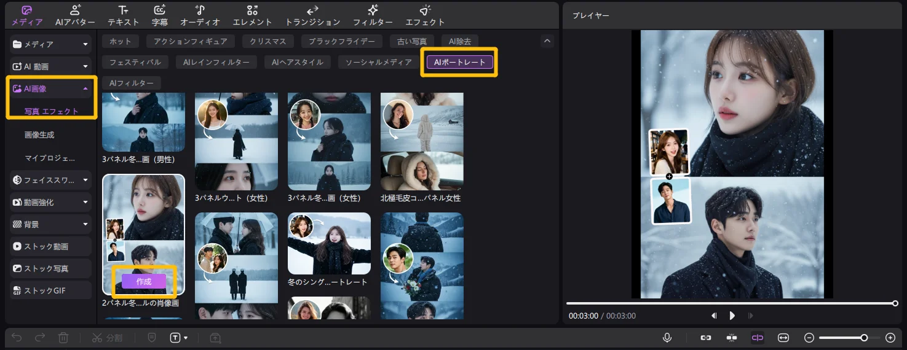Collapse the category chips with chevron
This screenshot has height=350, width=907.
click(x=547, y=41)
